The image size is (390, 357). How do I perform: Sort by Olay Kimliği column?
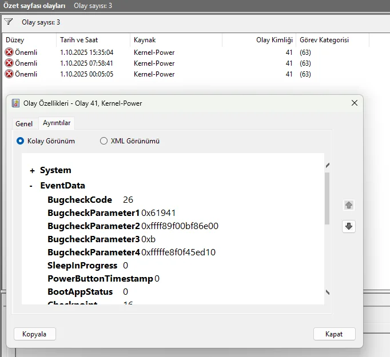coord(259,40)
